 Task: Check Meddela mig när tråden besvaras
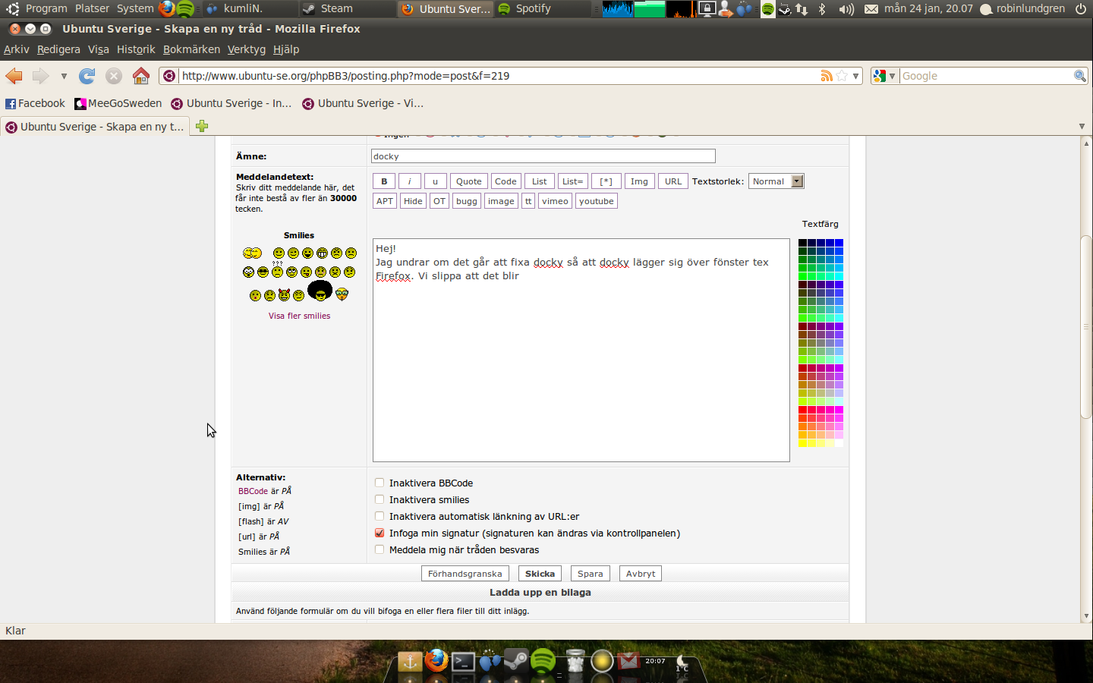(x=380, y=549)
